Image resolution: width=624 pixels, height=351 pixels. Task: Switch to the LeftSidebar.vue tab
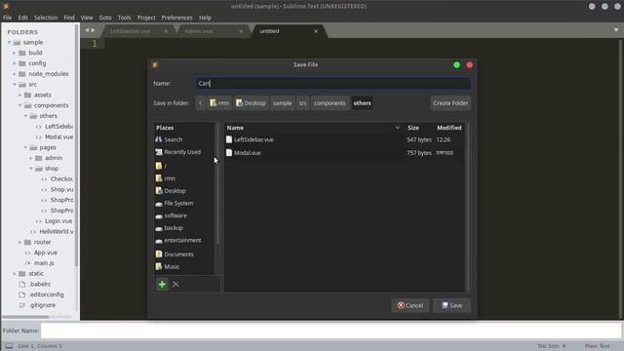[x=130, y=31]
